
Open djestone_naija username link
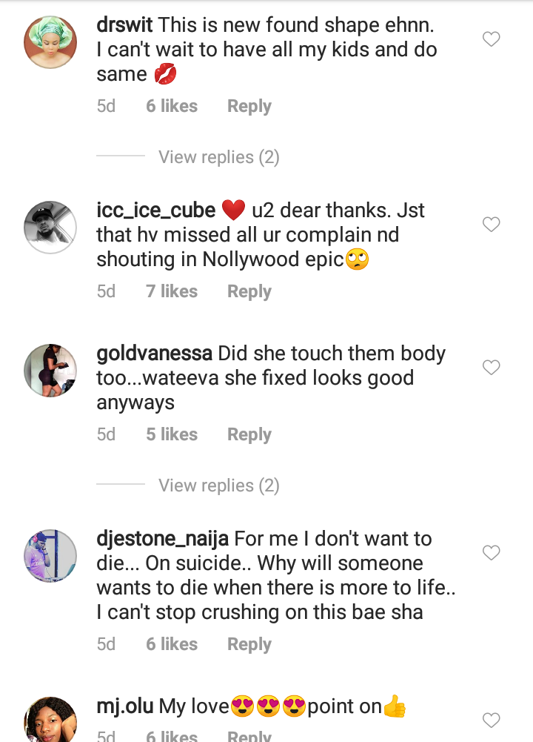tap(164, 538)
